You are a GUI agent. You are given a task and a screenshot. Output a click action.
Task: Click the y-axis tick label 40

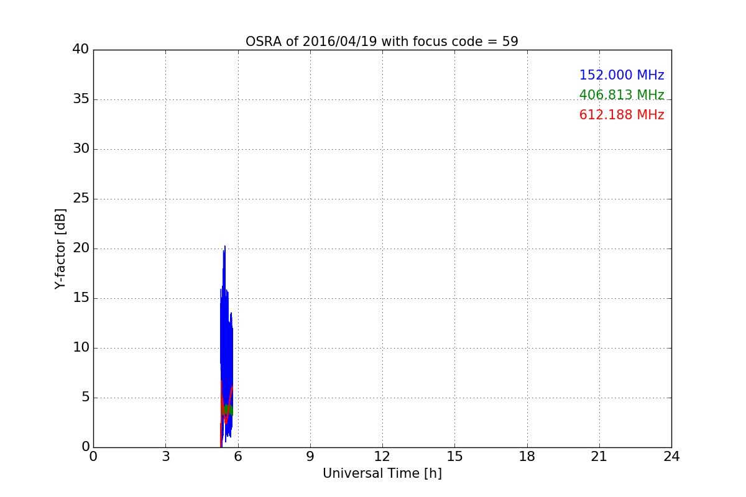tap(81, 50)
